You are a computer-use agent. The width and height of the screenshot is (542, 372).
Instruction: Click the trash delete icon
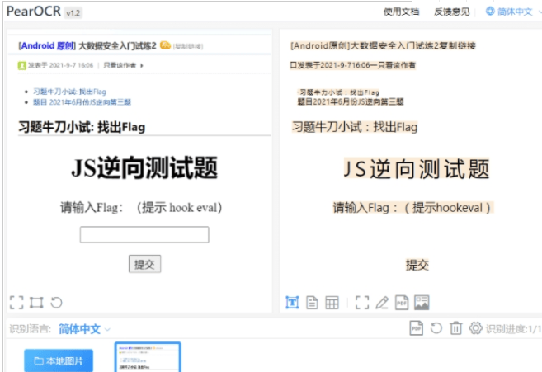[455, 328]
